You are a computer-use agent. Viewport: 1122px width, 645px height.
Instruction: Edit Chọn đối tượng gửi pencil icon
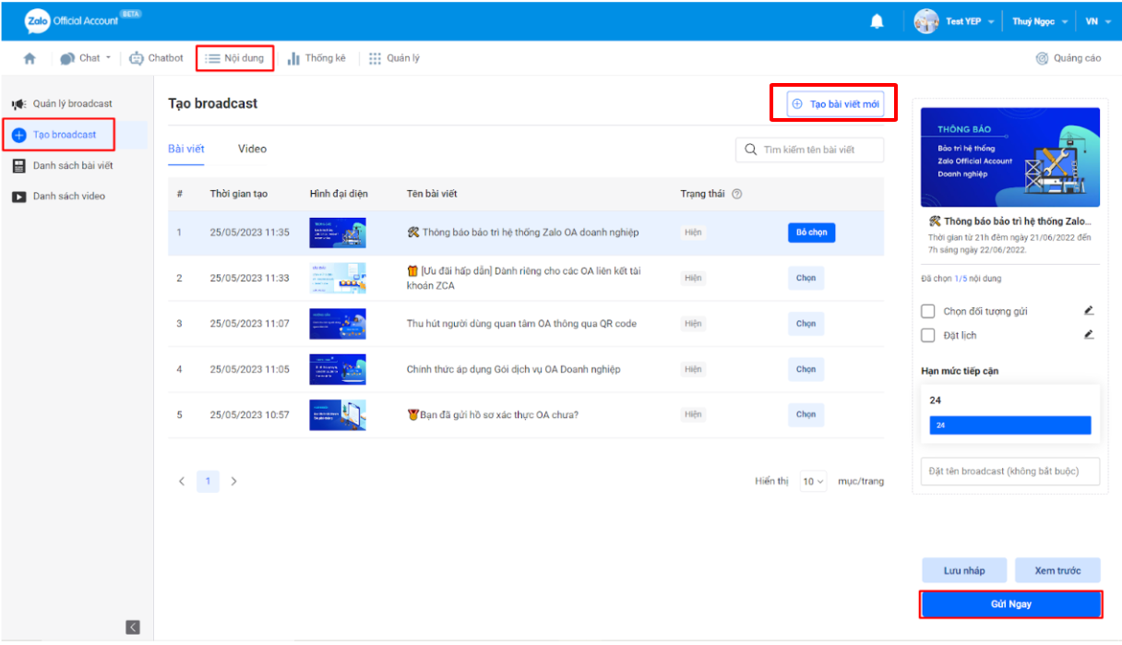click(1089, 311)
